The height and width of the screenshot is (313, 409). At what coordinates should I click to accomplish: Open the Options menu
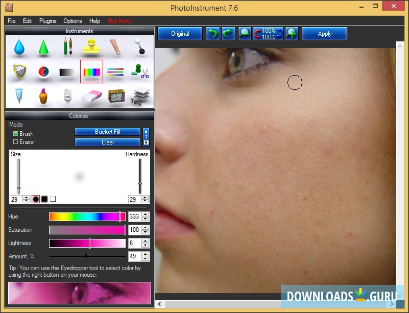click(73, 21)
